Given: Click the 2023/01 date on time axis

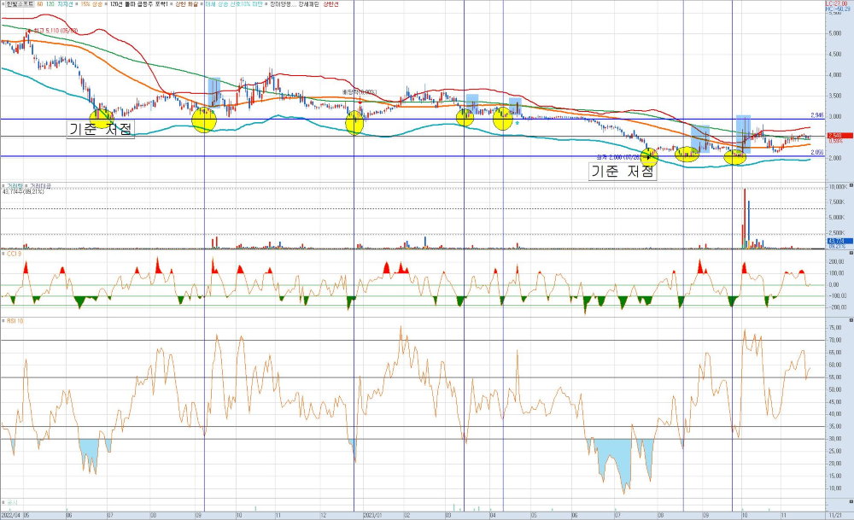Looking at the screenshot, I should point(372,515).
